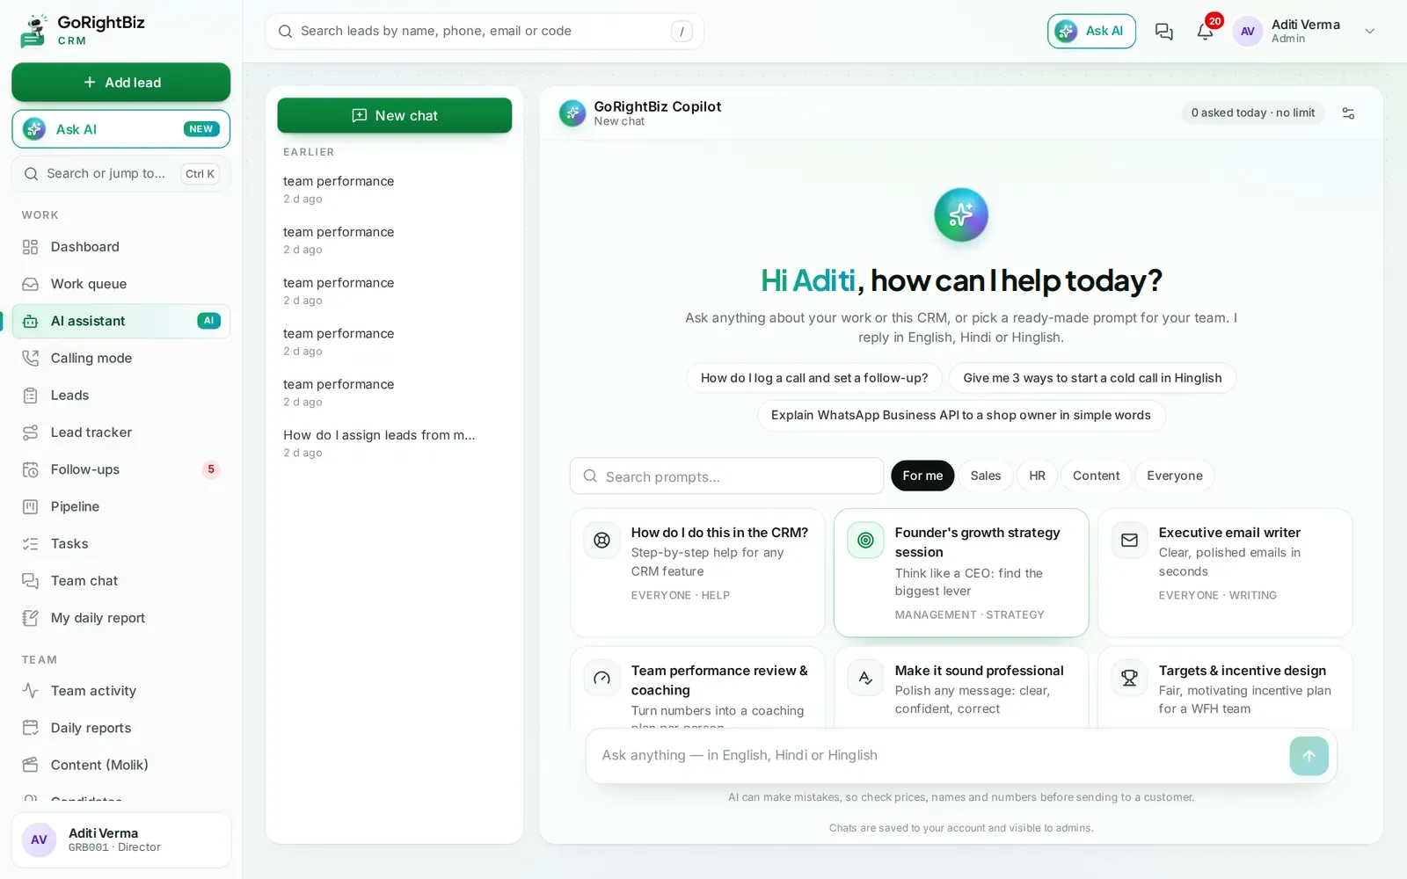Open 'How do I do this in the CRM?' card
1407x879 pixels.
point(697,573)
